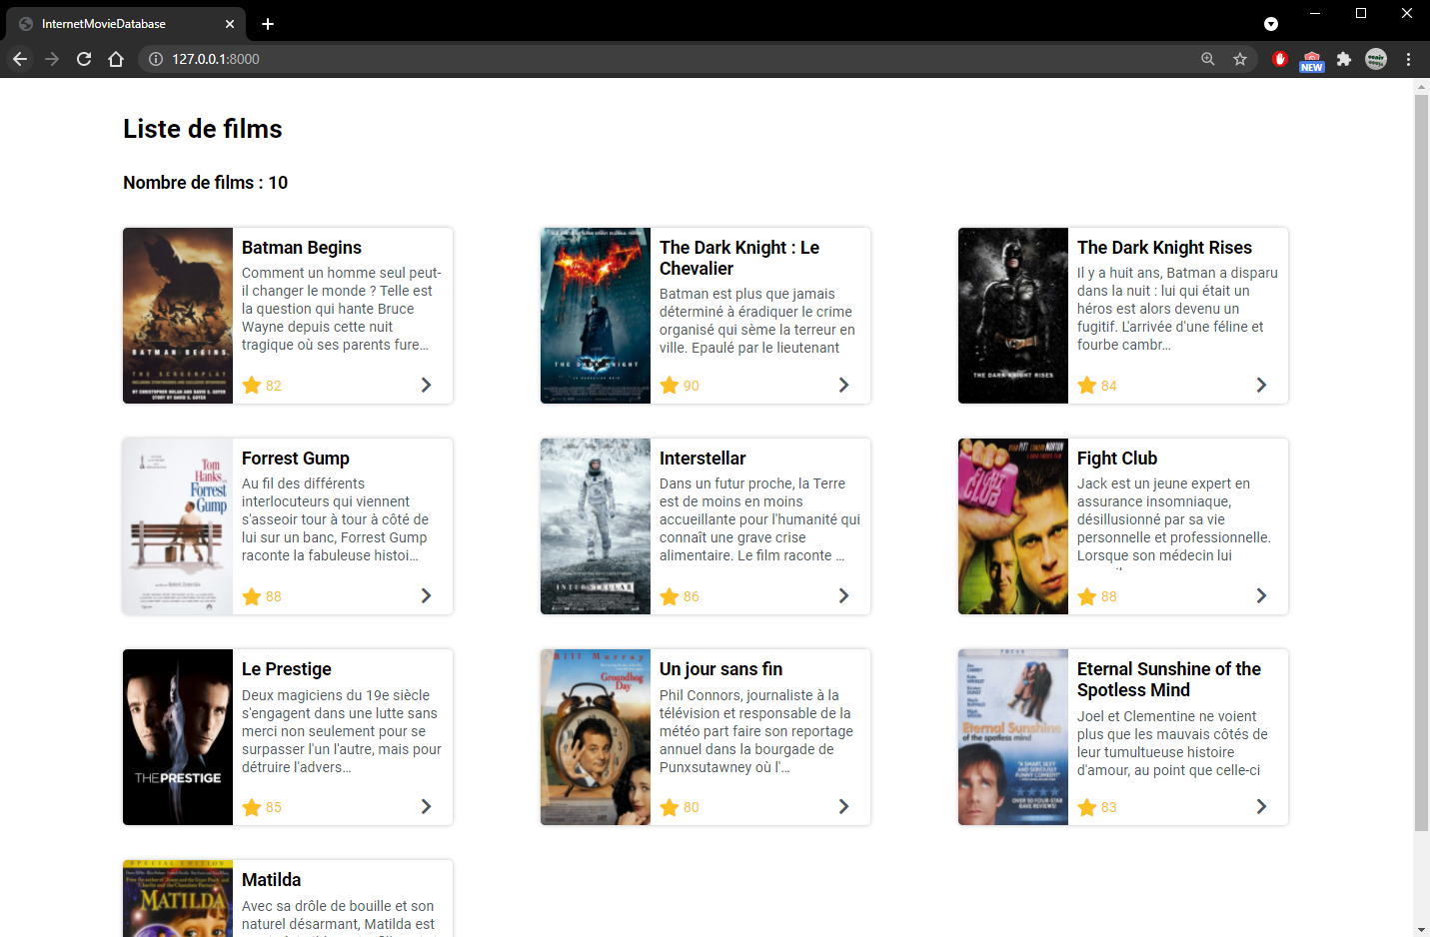1430x937 pixels.
Task: Click the browser back arrow
Action: 20,59
